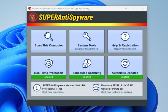Select 'Database 17251 | 8.19.25.212' text
Screen dimensions: 168x112
tap(117, 86)
